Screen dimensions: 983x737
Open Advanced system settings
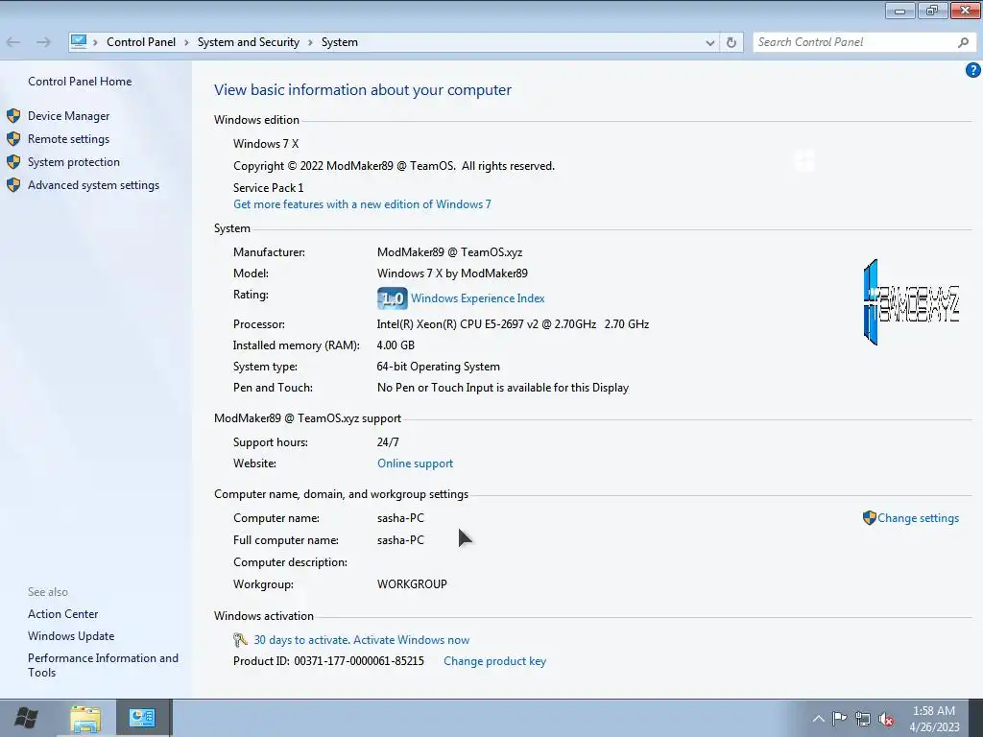click(93, 185)
